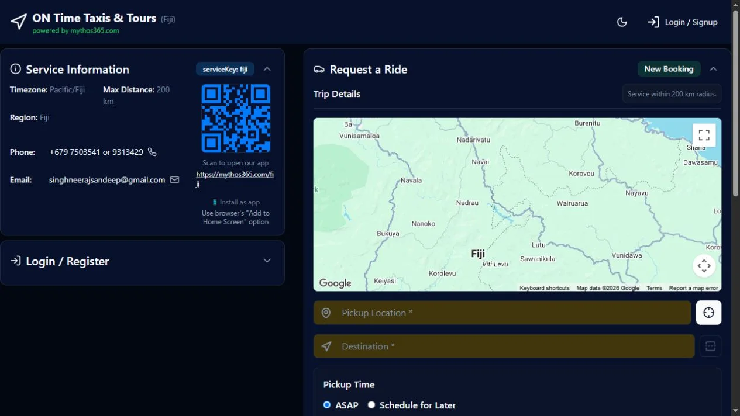The width and height of the screenshot is (740, 416).
Task: Click the Service Information info icon
Action: [16, 69]
